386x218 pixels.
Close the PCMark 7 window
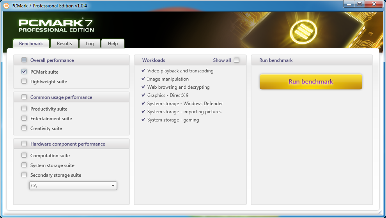click(374, 4)
